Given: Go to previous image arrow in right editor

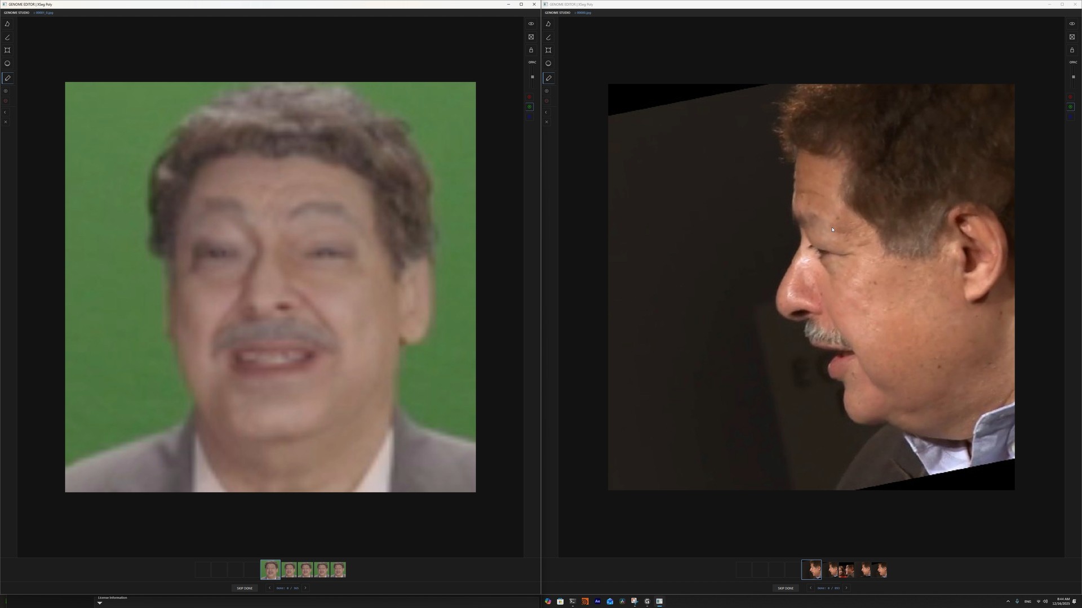Looking at the screenshot, I should point(810,588).
